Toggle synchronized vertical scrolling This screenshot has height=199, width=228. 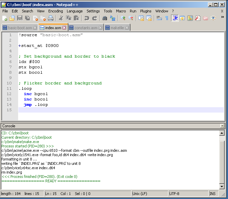tap(141, 18)
